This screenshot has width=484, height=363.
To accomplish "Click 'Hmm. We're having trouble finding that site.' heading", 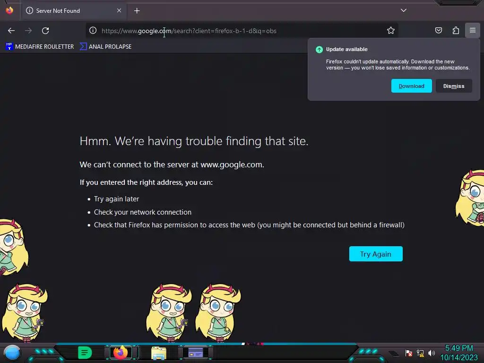I will click(194, 141).
